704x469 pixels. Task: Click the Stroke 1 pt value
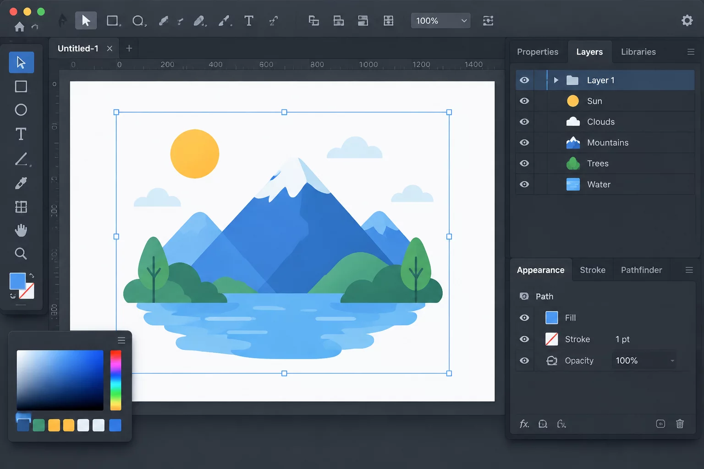click(622, 339)
